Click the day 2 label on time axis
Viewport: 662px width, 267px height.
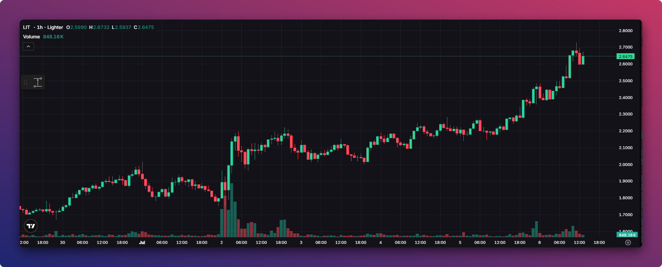tap(222, 243)
